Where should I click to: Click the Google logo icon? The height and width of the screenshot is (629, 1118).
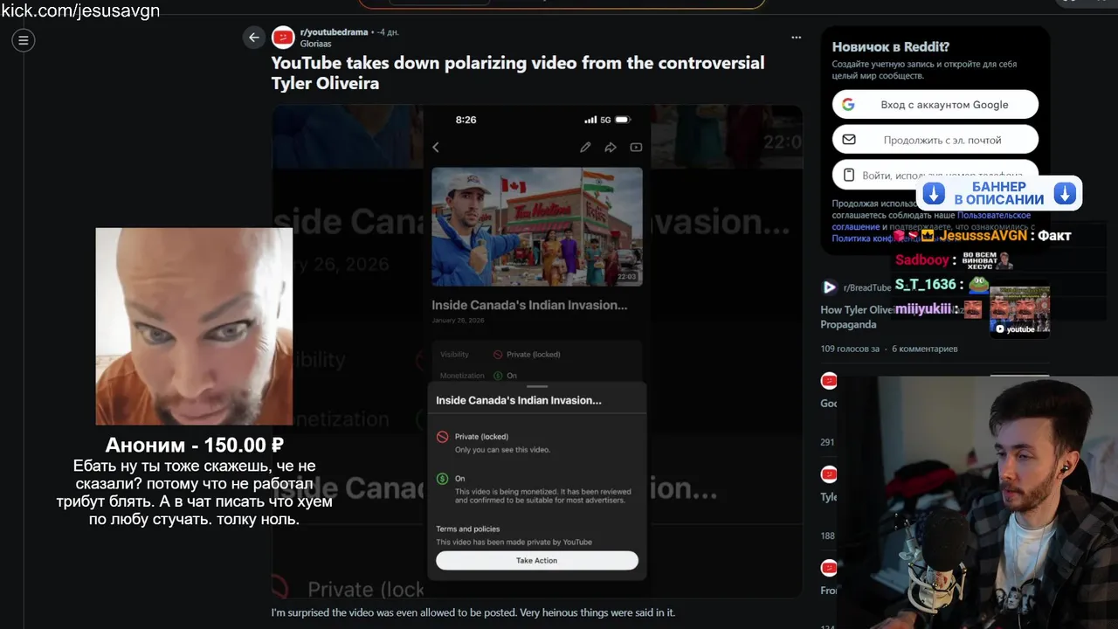848,105
